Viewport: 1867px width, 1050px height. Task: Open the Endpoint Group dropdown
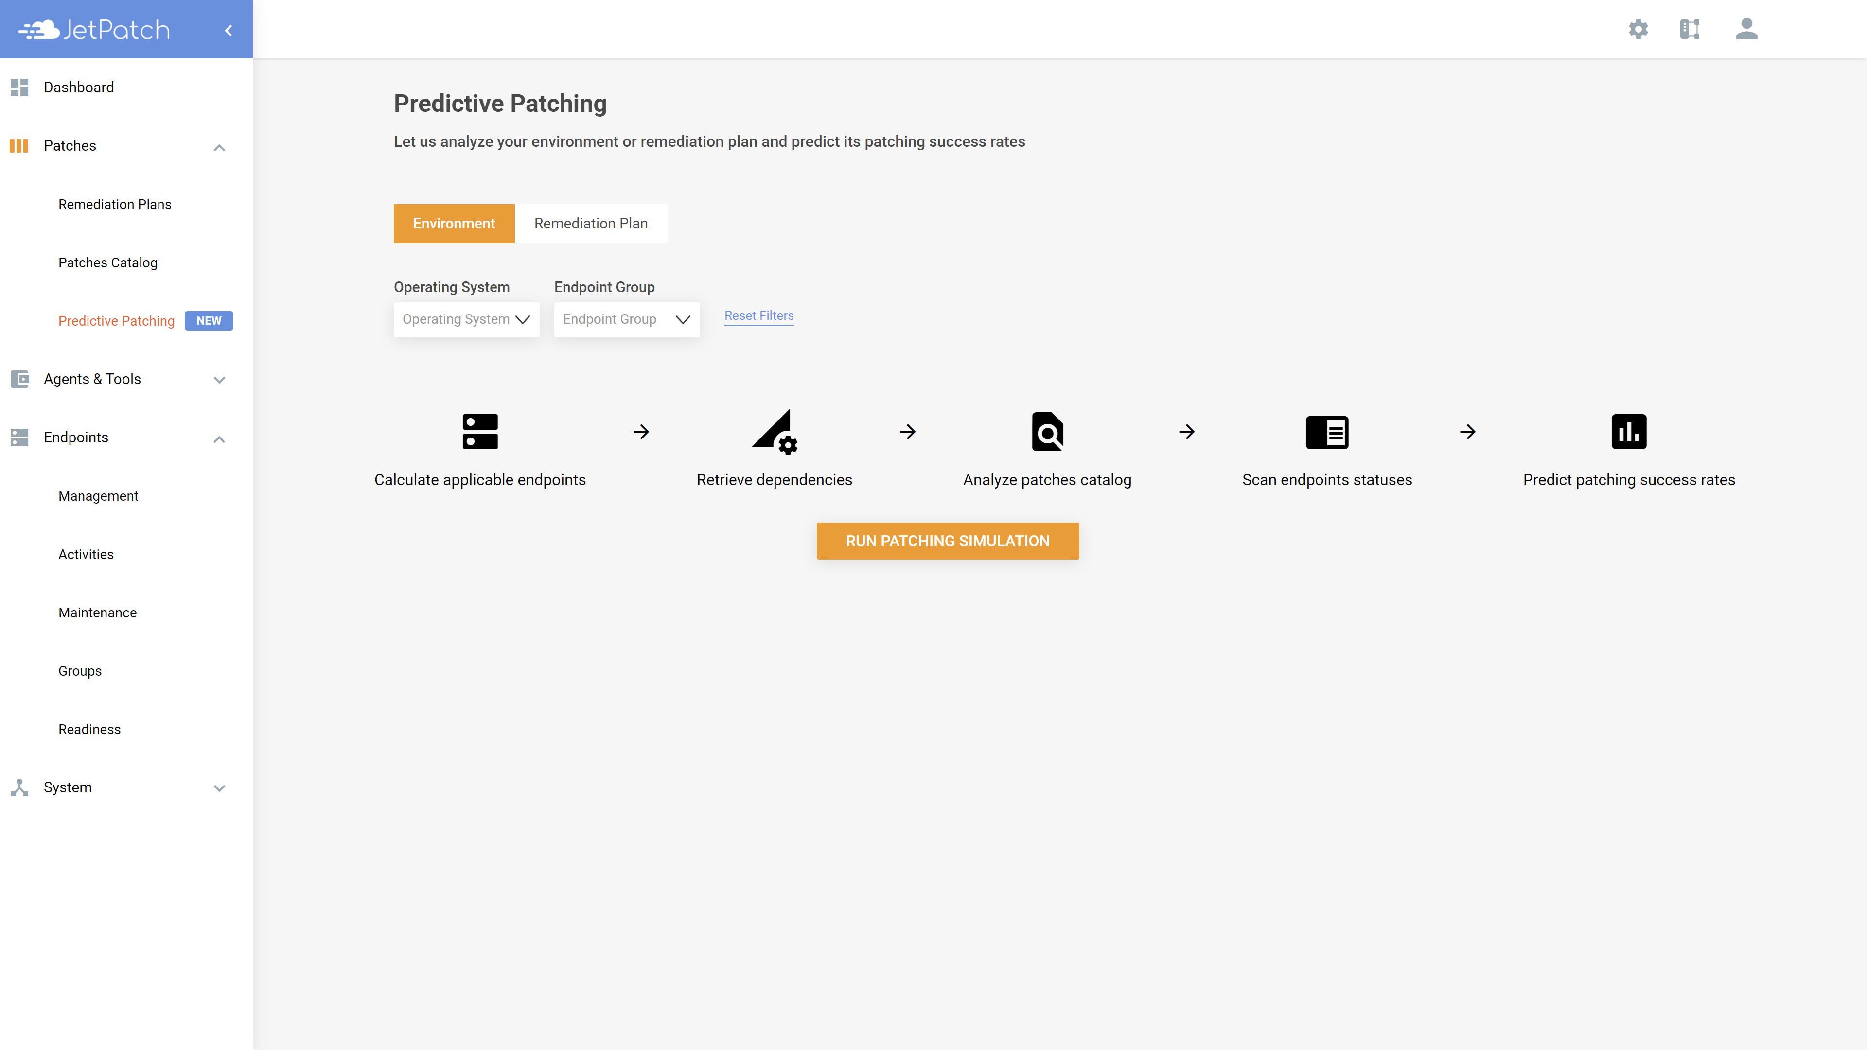tap(627, 319)
